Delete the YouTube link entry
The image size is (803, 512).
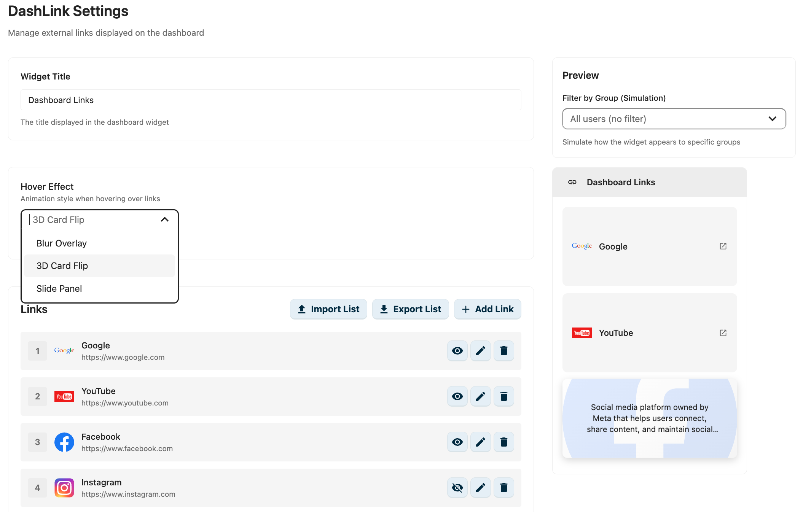(503, 396)
